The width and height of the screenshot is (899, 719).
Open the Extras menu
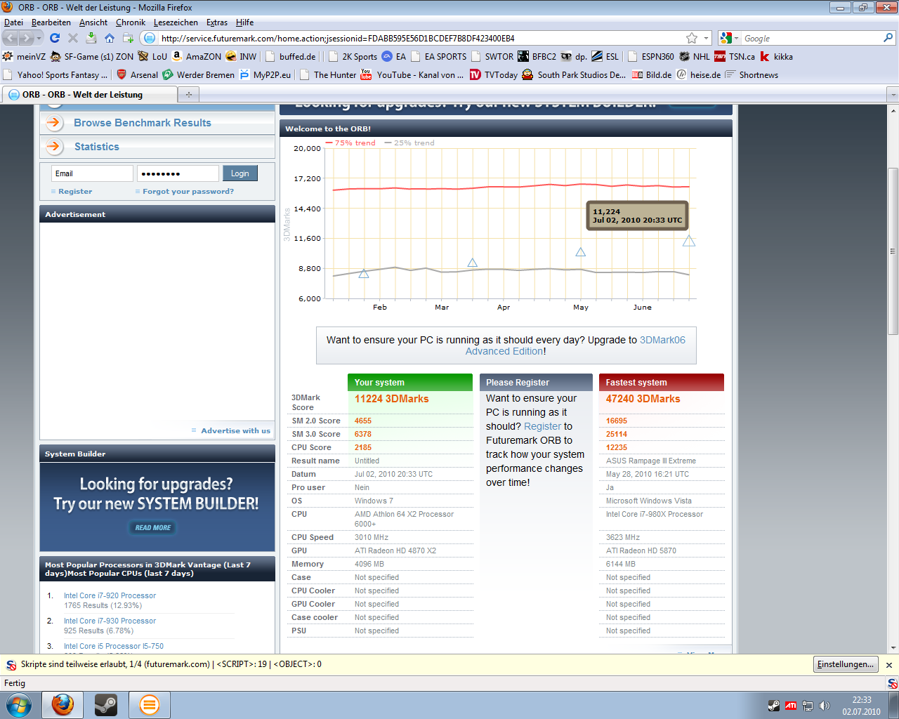coord(217,22)
